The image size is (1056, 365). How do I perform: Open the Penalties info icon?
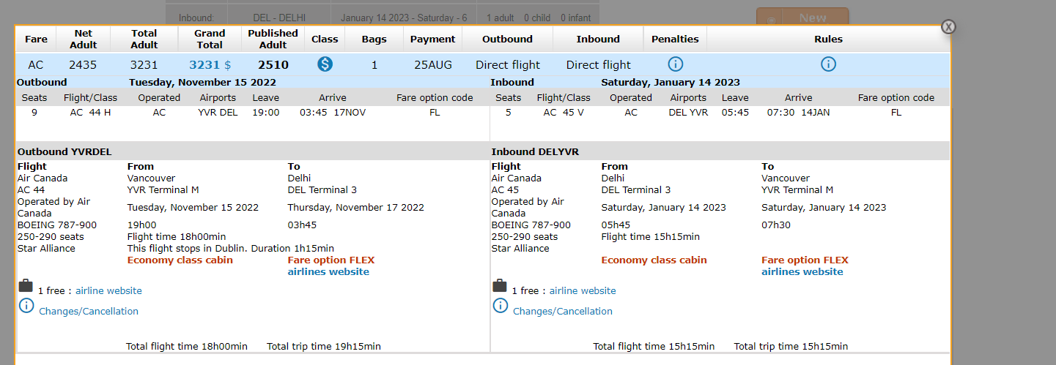click(675, 64)
